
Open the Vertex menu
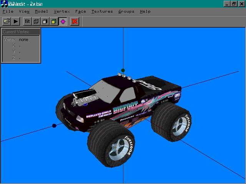tap(61, 11)
